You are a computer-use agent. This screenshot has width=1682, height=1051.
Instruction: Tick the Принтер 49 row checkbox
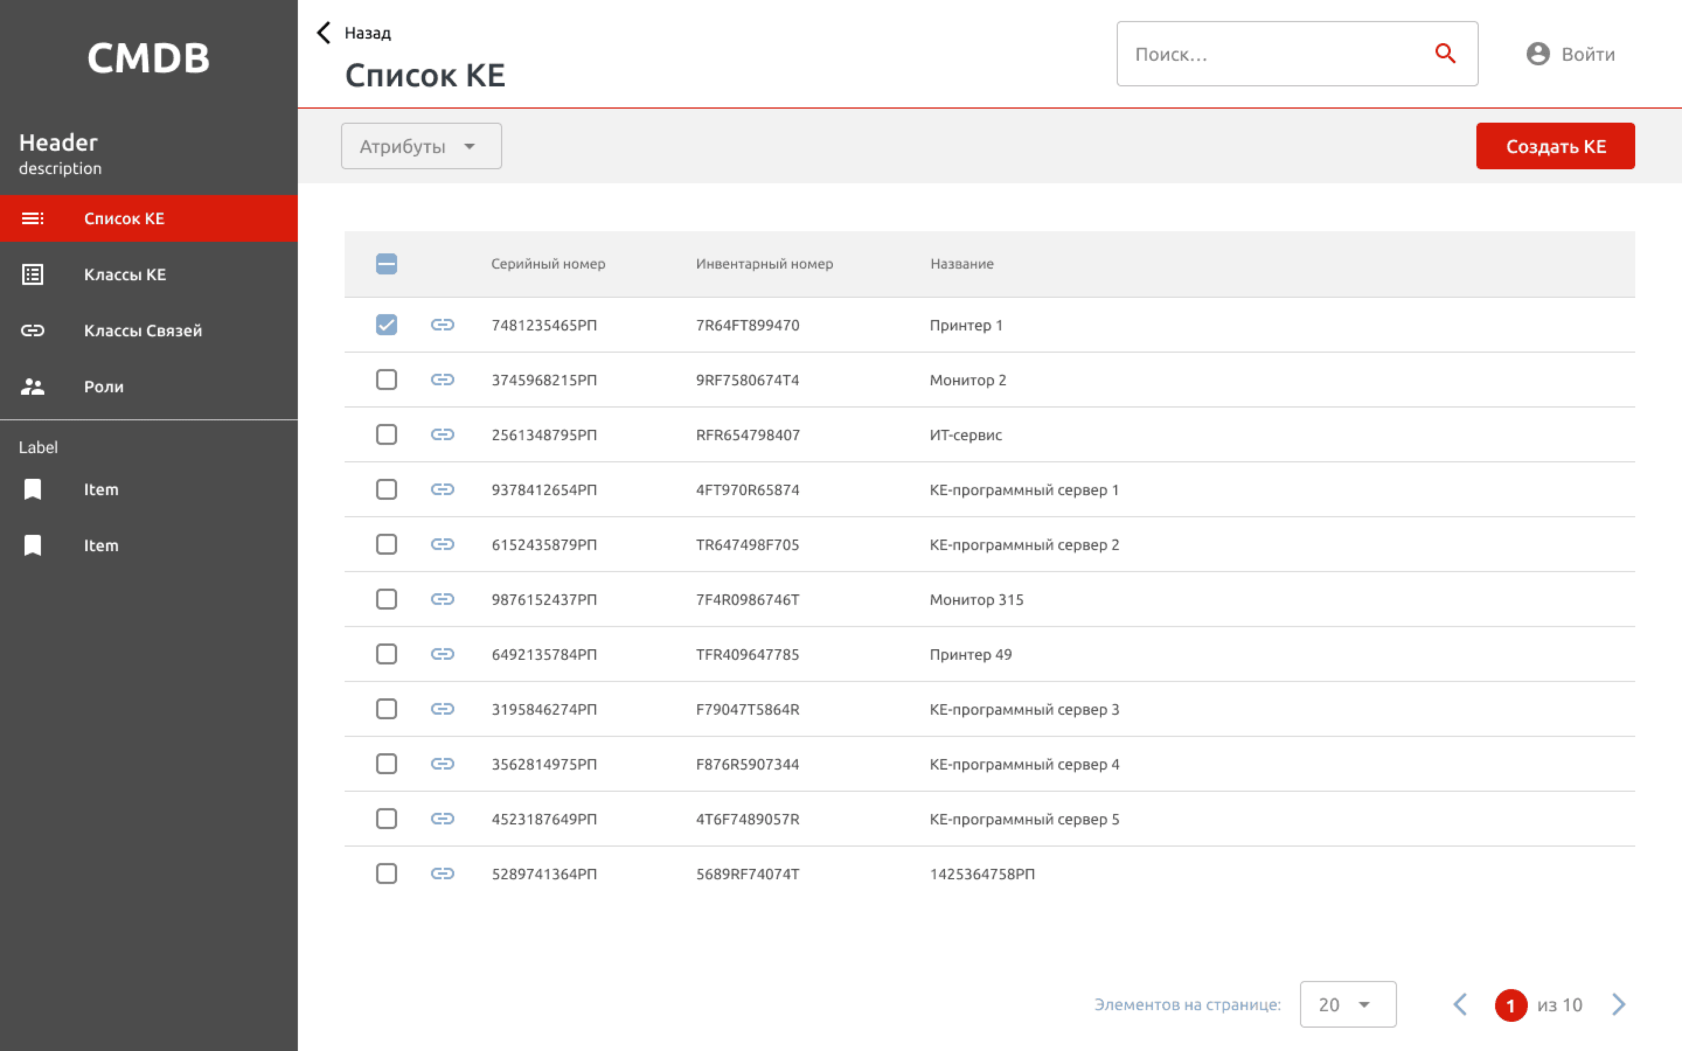[387, 654]
